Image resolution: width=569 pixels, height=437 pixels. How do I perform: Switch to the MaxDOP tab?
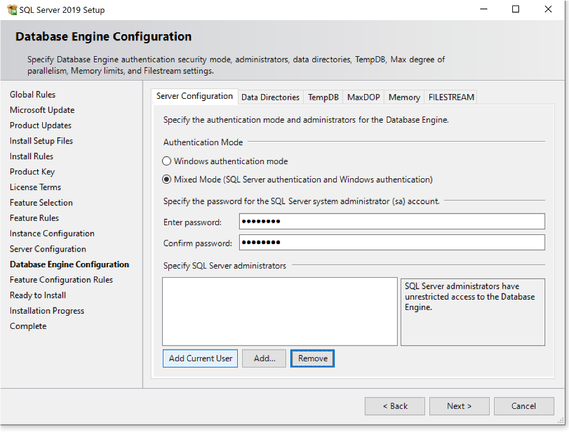click(x=363, y=96)
